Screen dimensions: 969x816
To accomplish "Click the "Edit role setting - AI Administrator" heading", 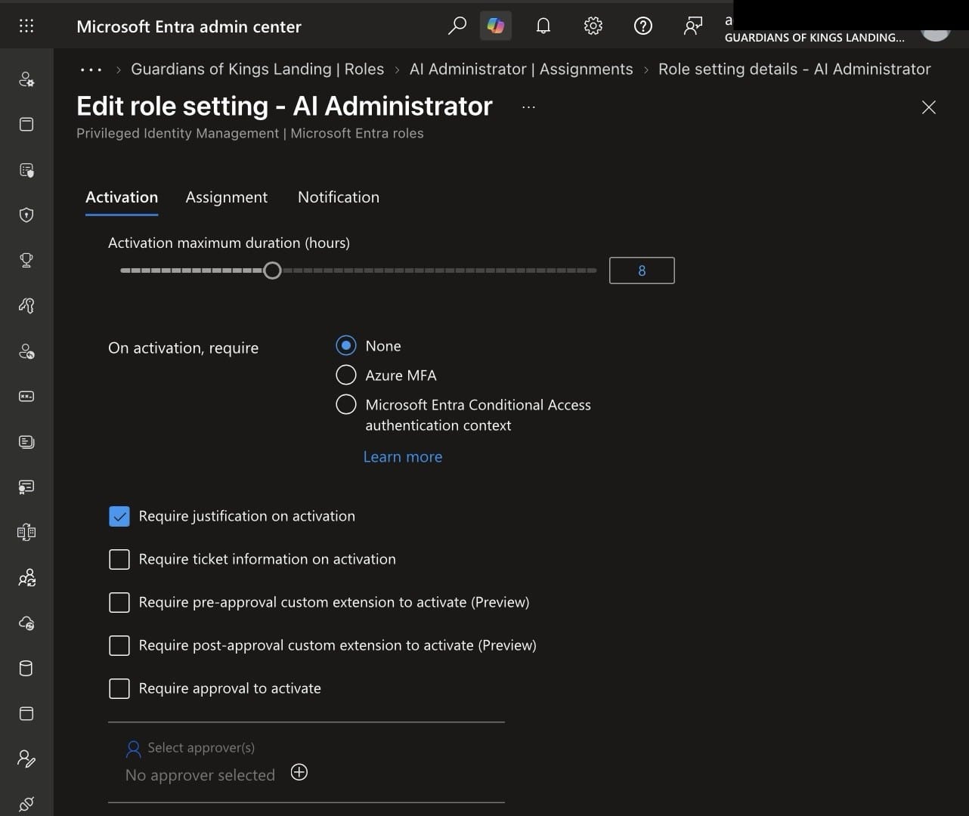I will (284, 106).
